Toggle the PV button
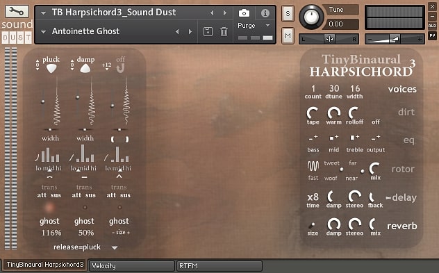 pyautogui.click(x=432, y=35)
